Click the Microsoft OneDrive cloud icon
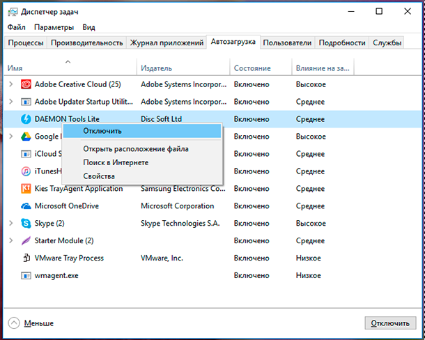The image size is (425, 340). coord(26,206)
